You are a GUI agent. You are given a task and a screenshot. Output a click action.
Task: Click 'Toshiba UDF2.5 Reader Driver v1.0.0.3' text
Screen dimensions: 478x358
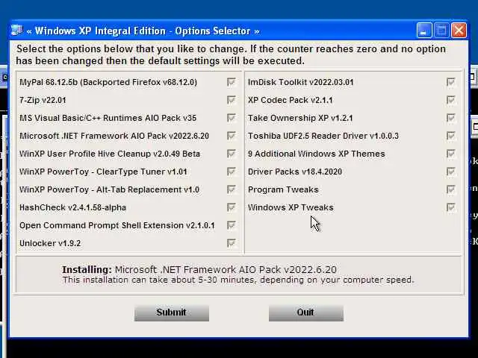tap(323, 136)
